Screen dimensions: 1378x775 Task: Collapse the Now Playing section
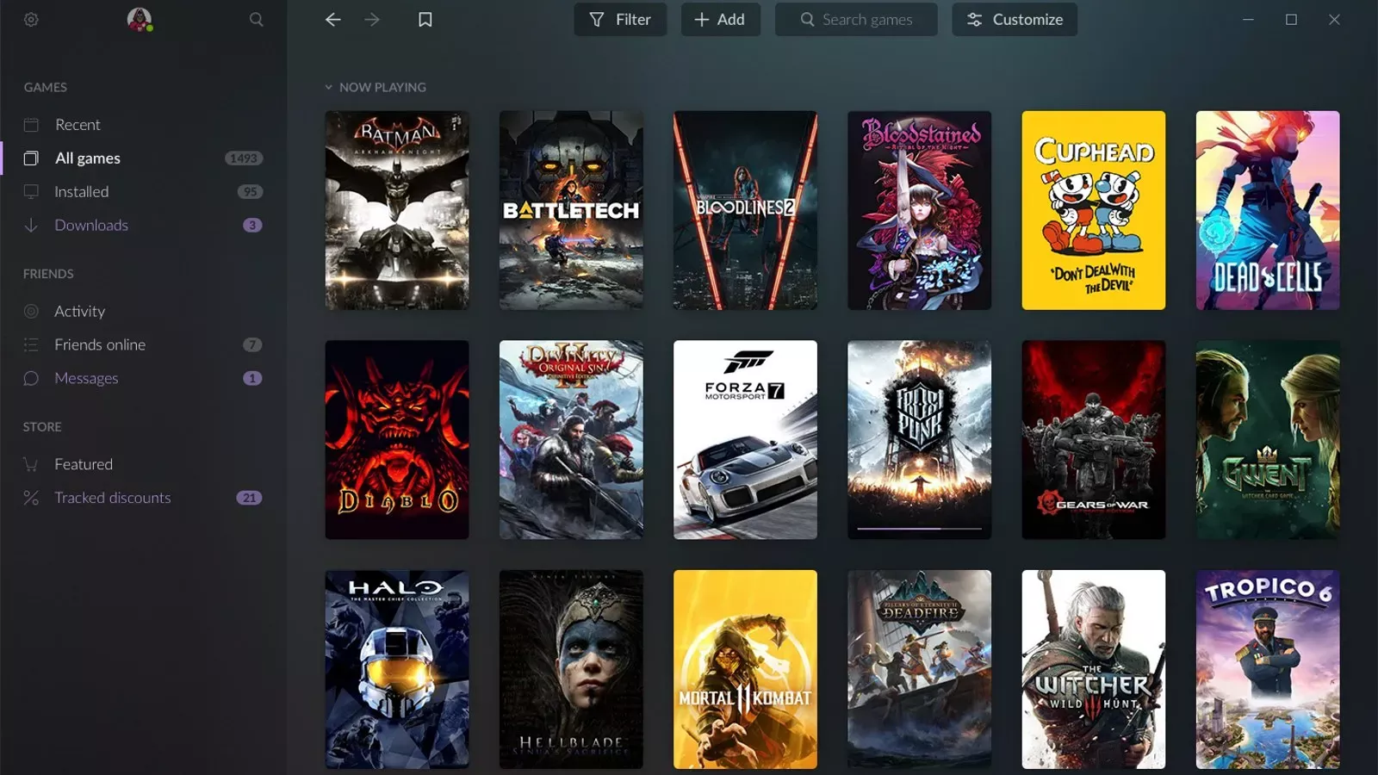[x=328, y=87]
